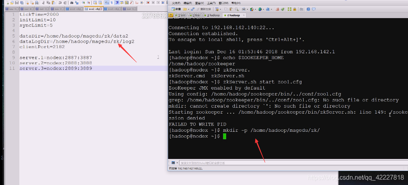Click the blue chain link icon in Xshell
Image resolution: width=408 pixels, height=185 pixels.
pos(193,9)
